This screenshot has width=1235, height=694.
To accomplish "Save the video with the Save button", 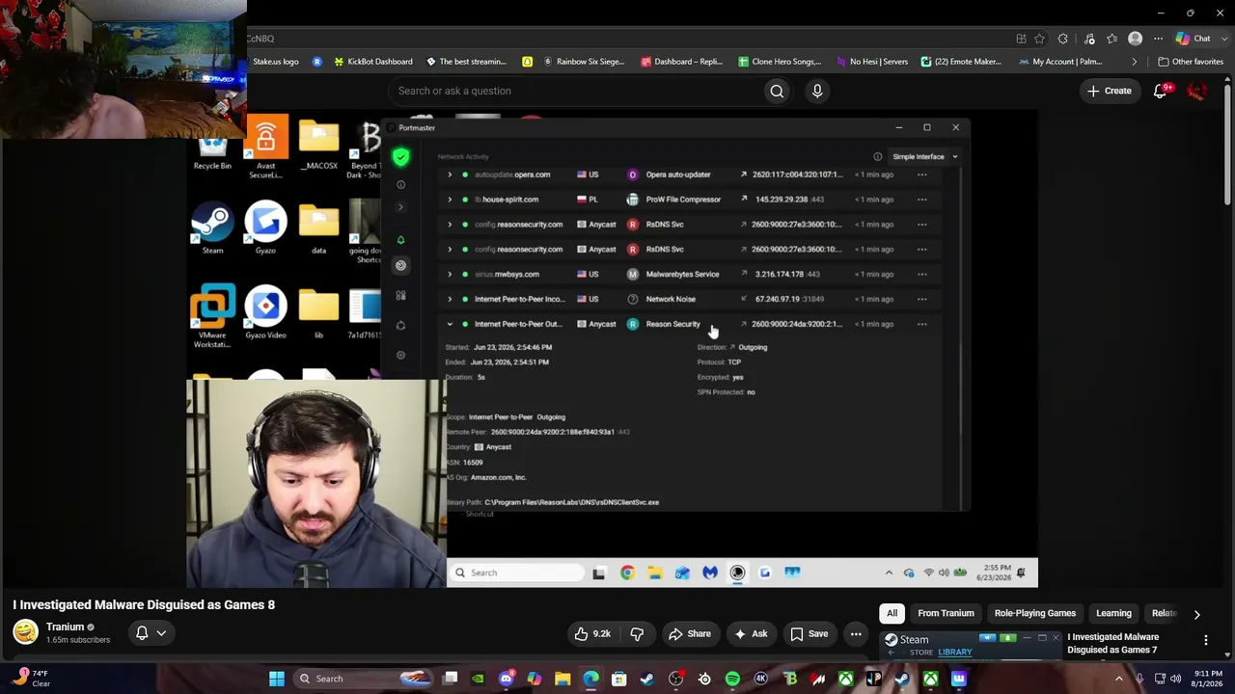I will pyautogui.click(x=809, y=633).
